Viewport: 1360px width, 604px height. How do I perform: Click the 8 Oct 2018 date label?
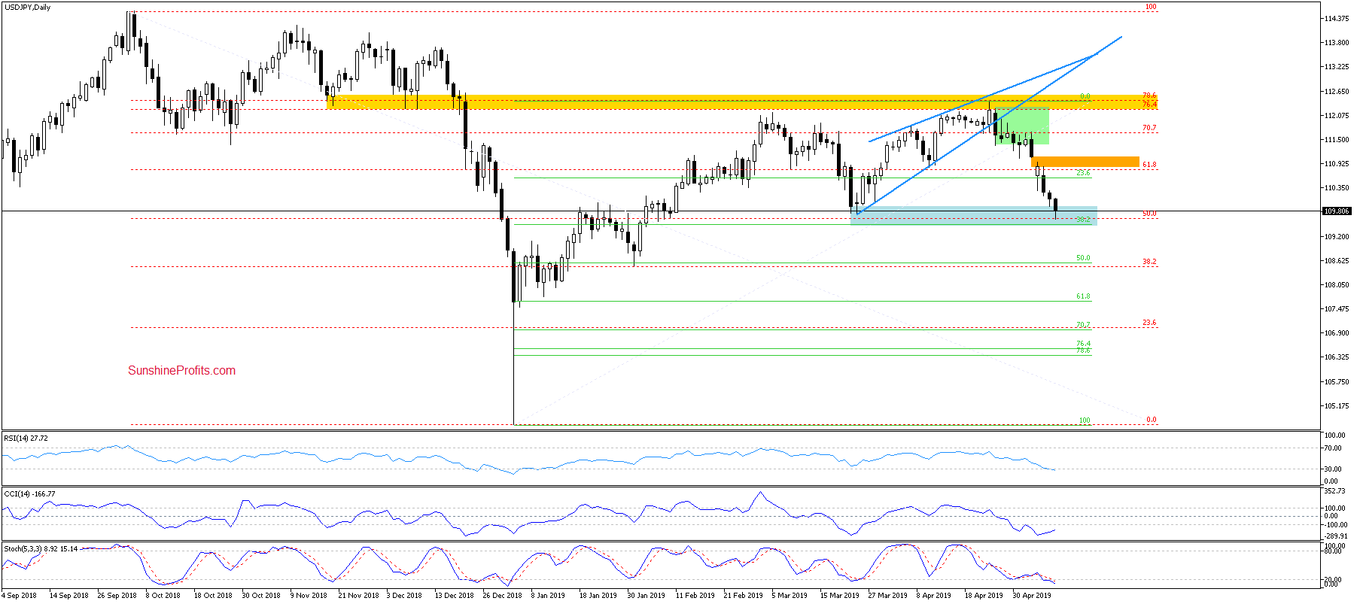pos(163,596)
